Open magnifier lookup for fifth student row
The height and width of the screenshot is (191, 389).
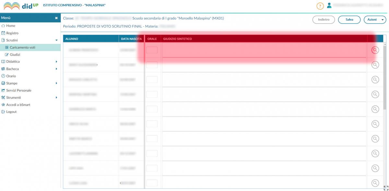[x=375, y=109]
